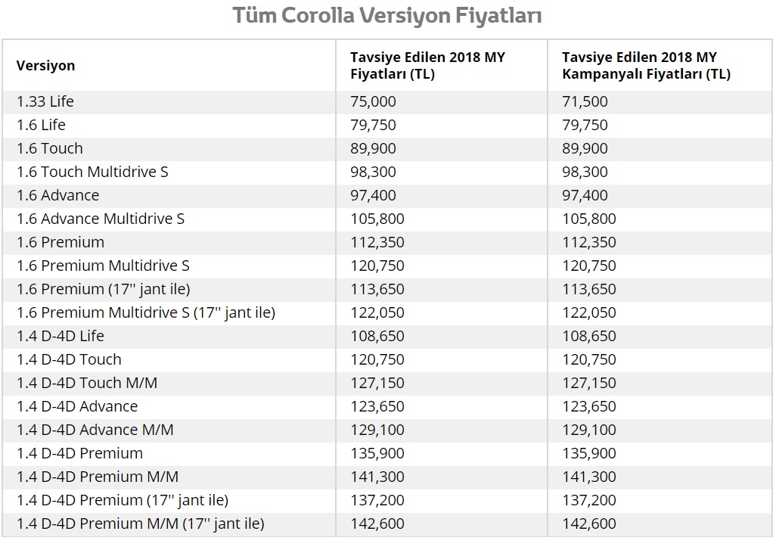Viewport: 776px width, 553px height.
Task: Select the 1.4 D-4D Advance M/M row
Action: coord(387,430)
